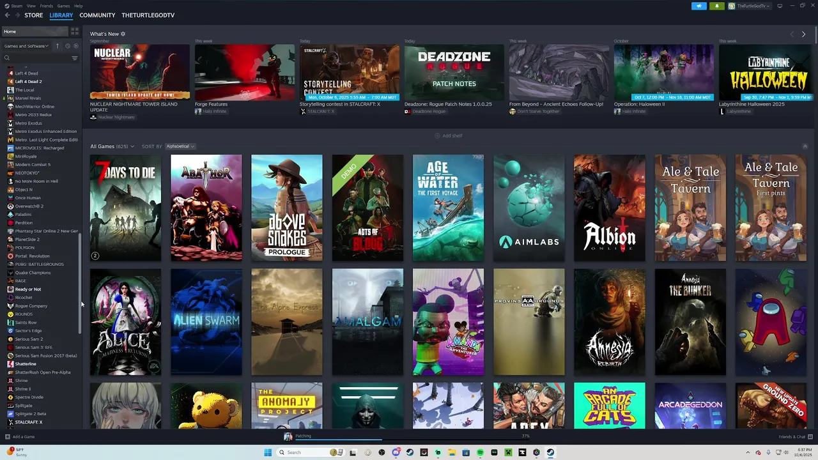Toggle the group by collection icon beside the Games and Software dropdown
Viewport: 818px width, 460px height.
point(58,46)
